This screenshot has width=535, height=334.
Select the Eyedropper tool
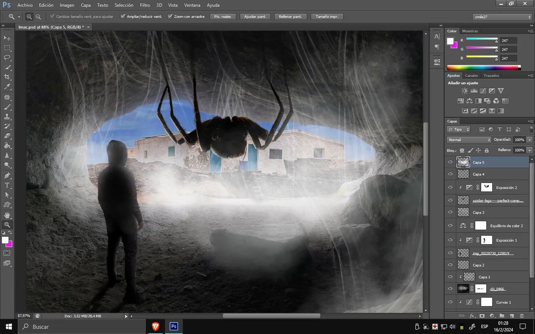(x=7, y=87)
